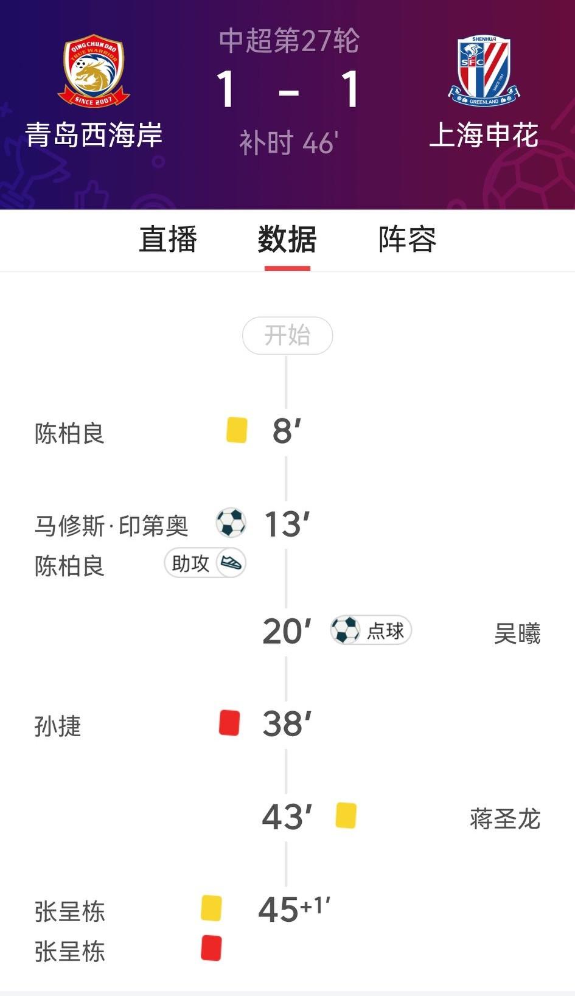Viewport: 575px width, 996px height.
Task: Switch to the 直播 tab
Action: click(x=168, y=239)
